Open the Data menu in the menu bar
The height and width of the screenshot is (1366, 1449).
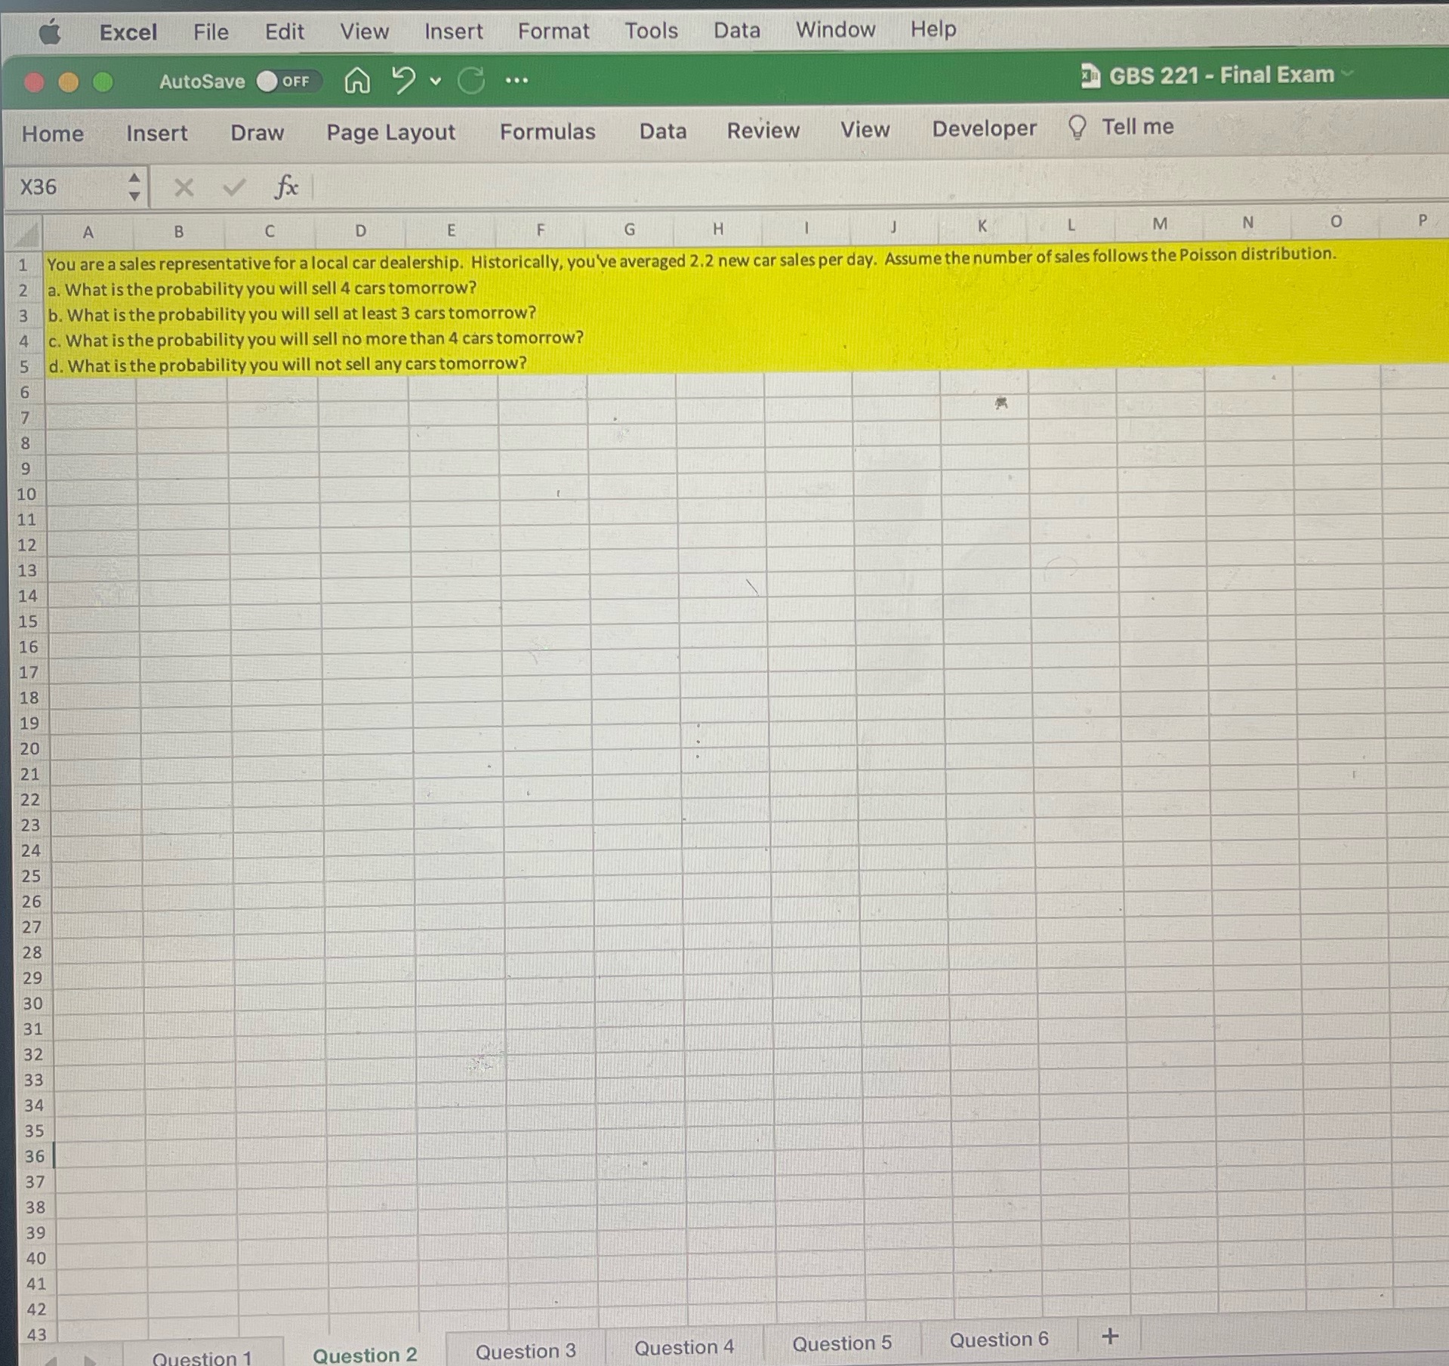pos(736,30)
